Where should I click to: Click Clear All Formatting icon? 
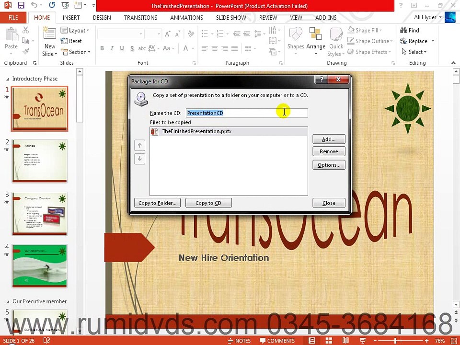(x=191, y=34)
